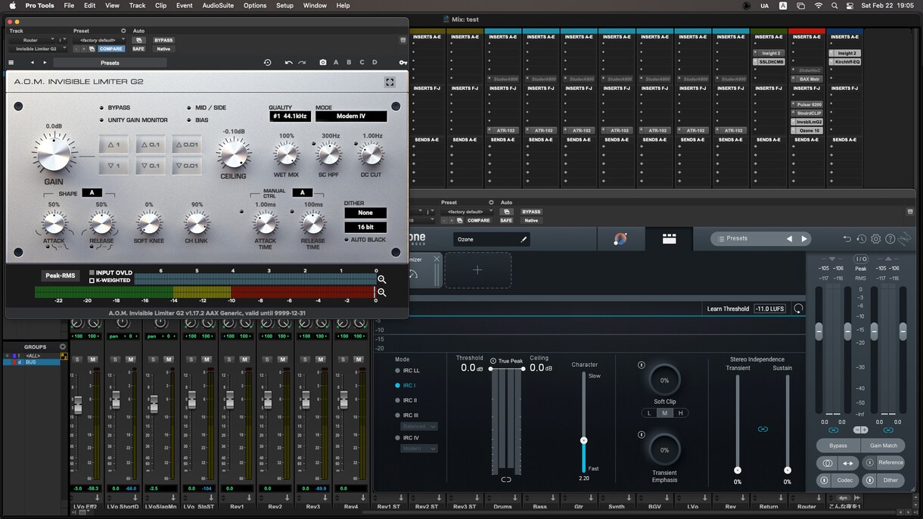Toggle the K-WEIGHTED checkbox
Image resolution: width=923 pixels, height=519 pixels.
[92, 281]
